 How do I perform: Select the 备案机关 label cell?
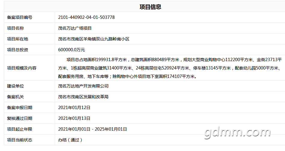click(x=29, y=96)
